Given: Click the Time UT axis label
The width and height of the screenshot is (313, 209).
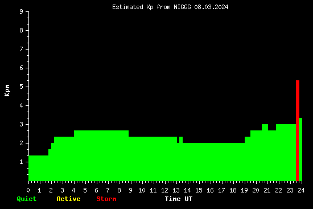Looking at the screenshot, I should (179, 199).
